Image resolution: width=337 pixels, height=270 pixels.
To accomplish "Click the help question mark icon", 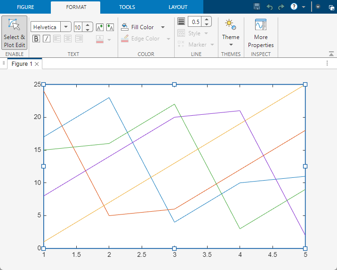I will [294, 7].
